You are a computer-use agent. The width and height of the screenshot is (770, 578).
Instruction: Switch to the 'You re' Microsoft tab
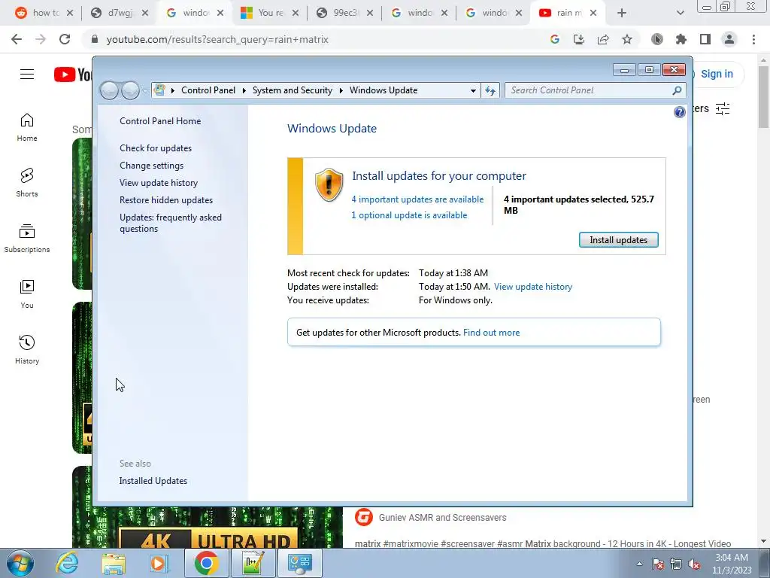pos(269,14)
